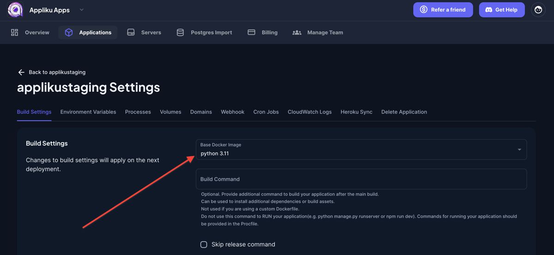Click the Discord icon in Get Help
Screen dimensions: 554x255
point(489,10)
